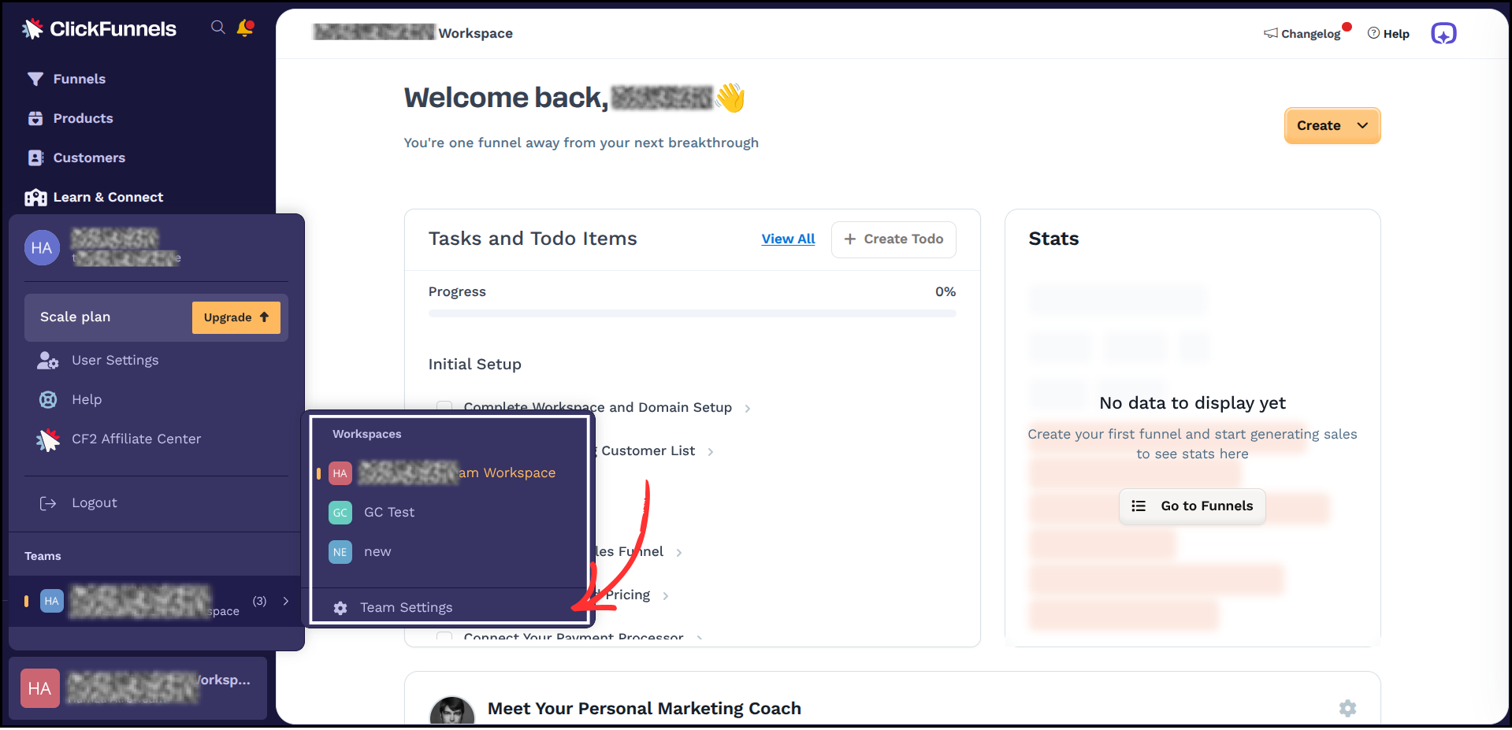Check off Complete Workspace and Domain Setup

[444, 407]
